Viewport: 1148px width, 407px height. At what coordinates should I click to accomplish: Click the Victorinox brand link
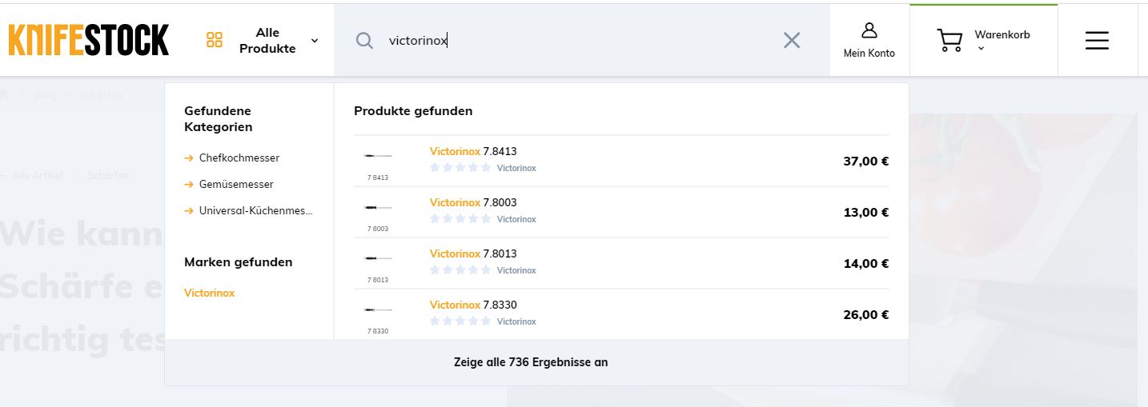pos(210,293)
